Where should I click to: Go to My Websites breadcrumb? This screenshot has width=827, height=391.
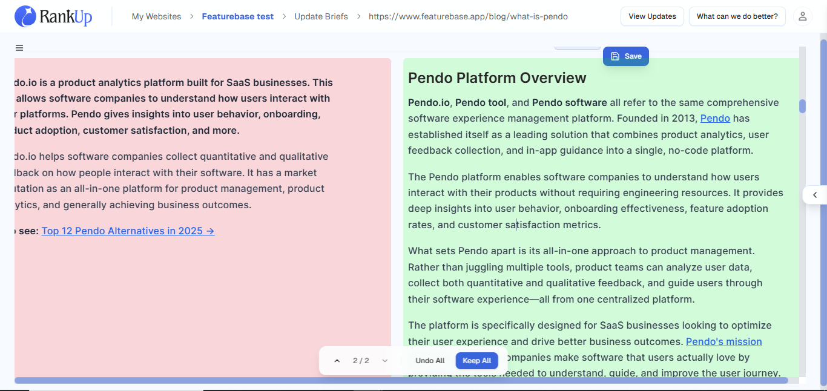[x=156, y=16]
